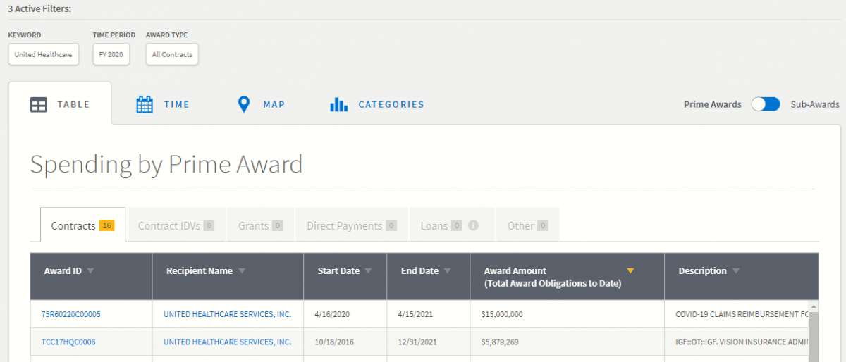Open the Contract IDVs tab
The height and width of the screenshot is (362, 846).
pyautogui.click(x=176, y=225)
